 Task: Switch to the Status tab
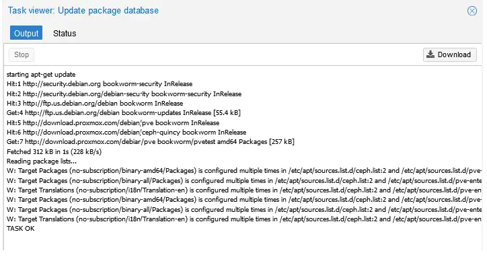tap(65, 33)
